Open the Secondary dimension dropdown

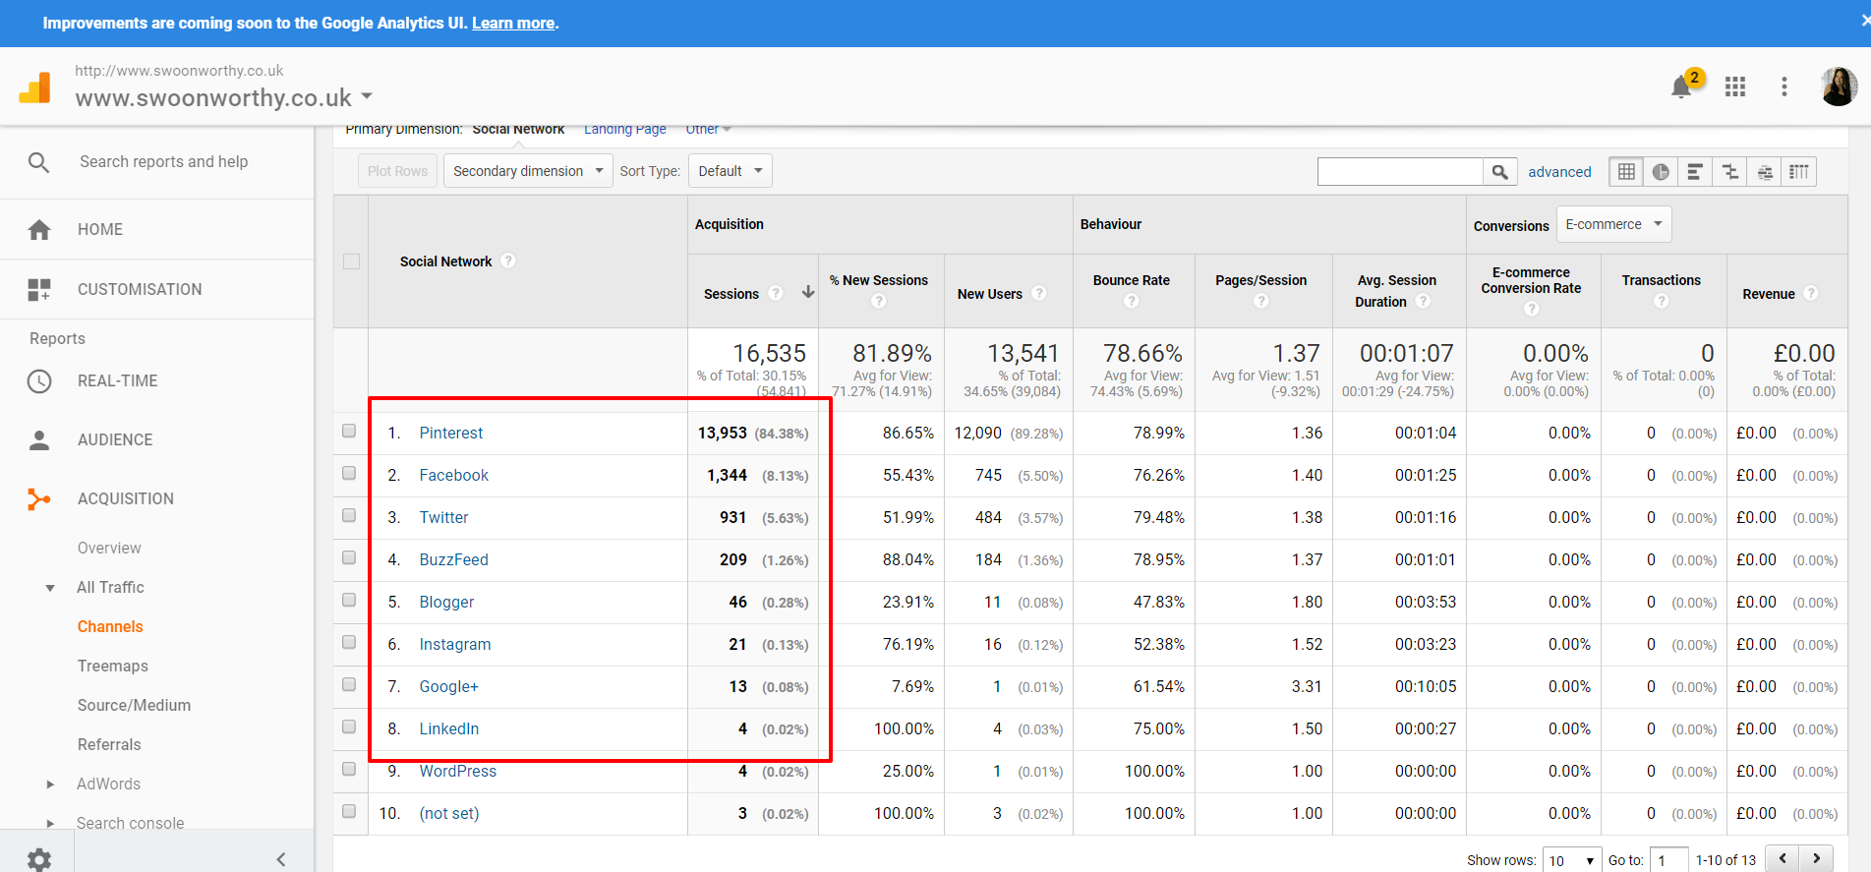tap(528, 171)
